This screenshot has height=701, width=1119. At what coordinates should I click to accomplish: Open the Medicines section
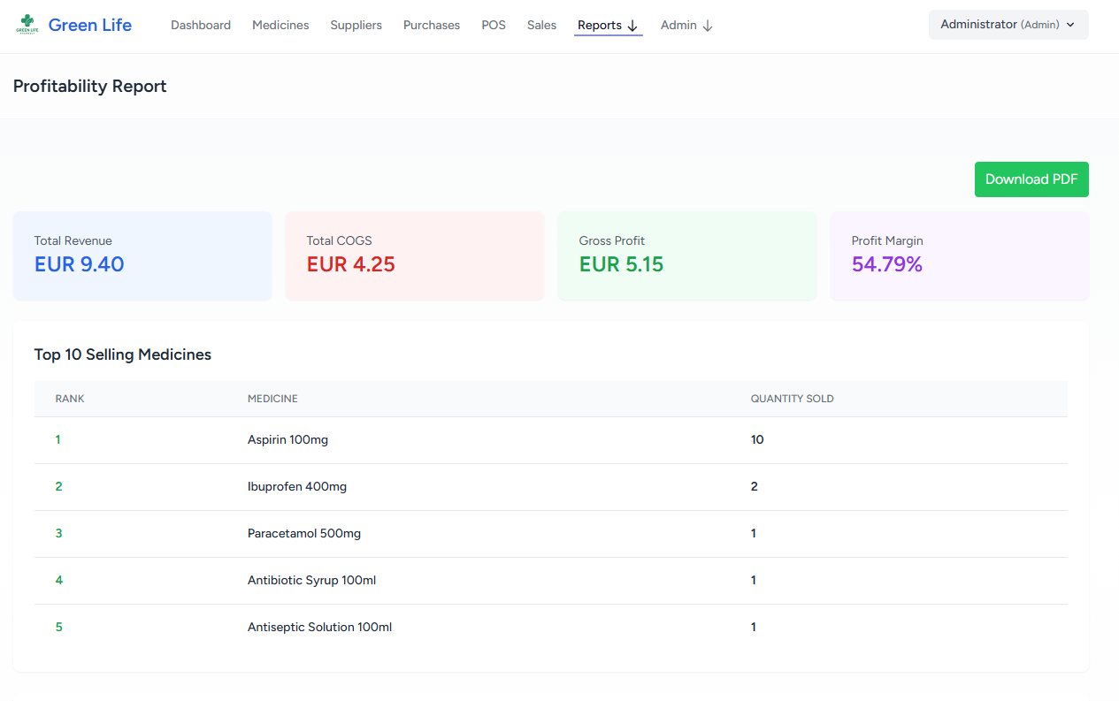coord(280,26)
